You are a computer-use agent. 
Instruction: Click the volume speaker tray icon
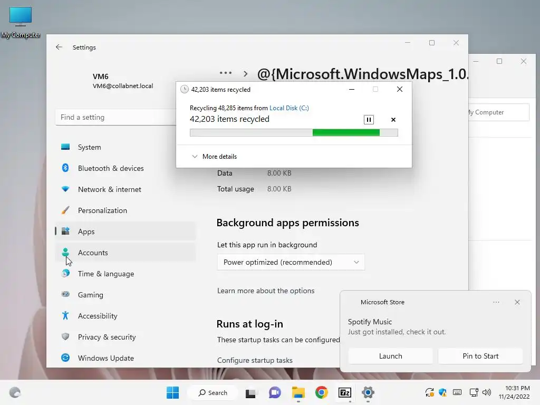(x=487, y=392)
